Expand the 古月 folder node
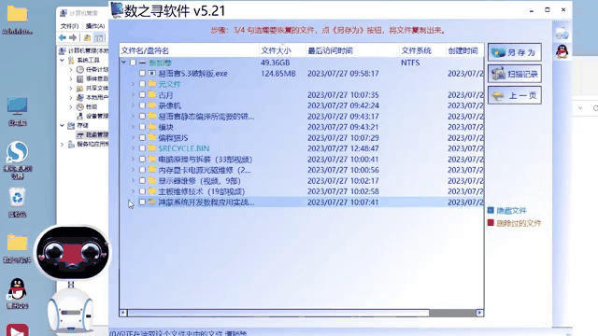The width and height of the screenshot is (598, 336). 133,94
